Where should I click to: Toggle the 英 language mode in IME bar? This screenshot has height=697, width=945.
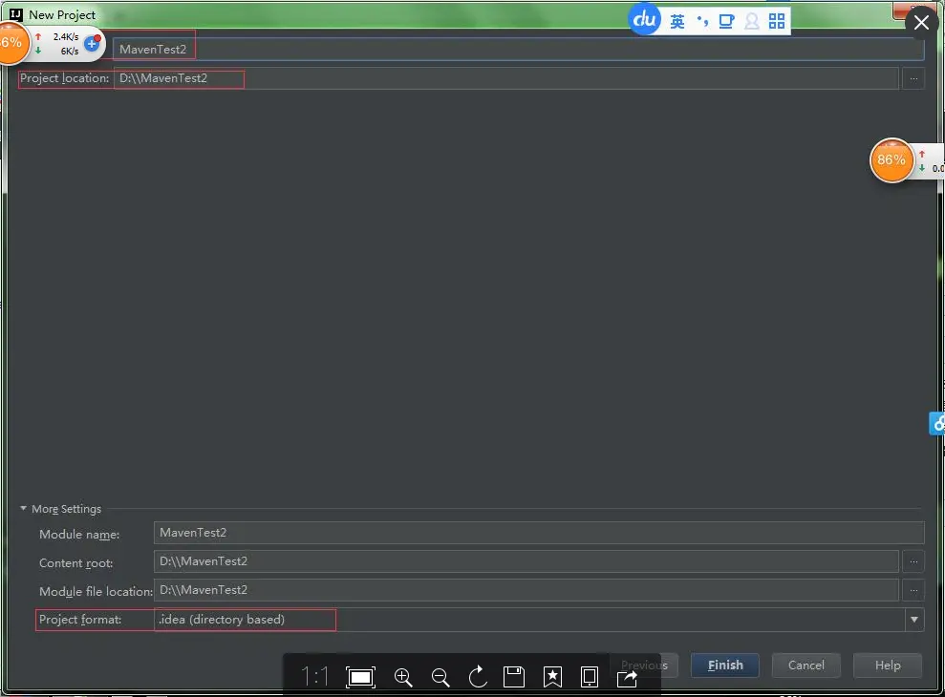(x=677, y=22)
